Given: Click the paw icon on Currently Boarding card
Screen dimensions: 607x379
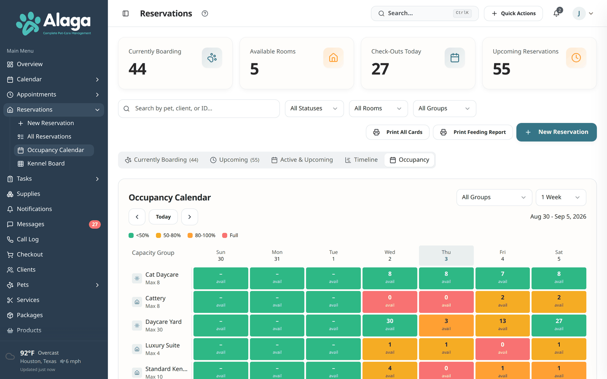Looking at the screenshot, I should pyautogui.click(x=212, y=58).
